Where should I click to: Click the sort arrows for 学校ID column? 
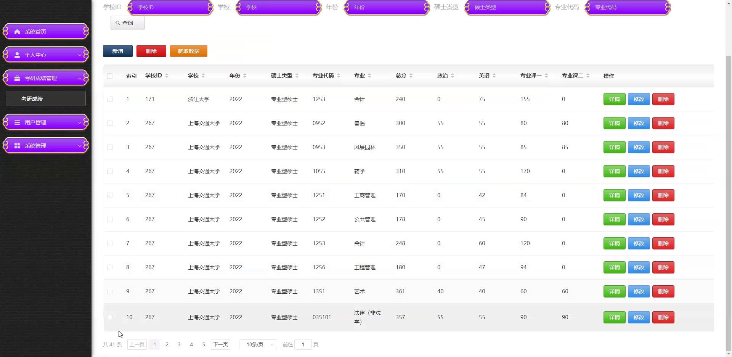(167, 76)
